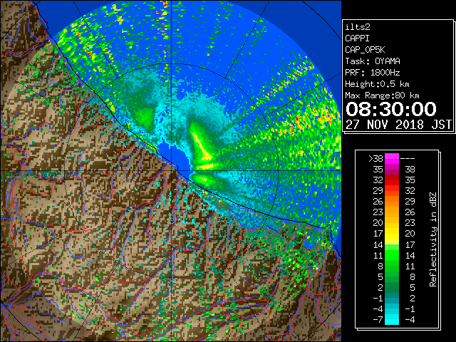Click the 'Max Range:80 km' line
This screenshot has height=342, width=456.
(x=382, y=95)
